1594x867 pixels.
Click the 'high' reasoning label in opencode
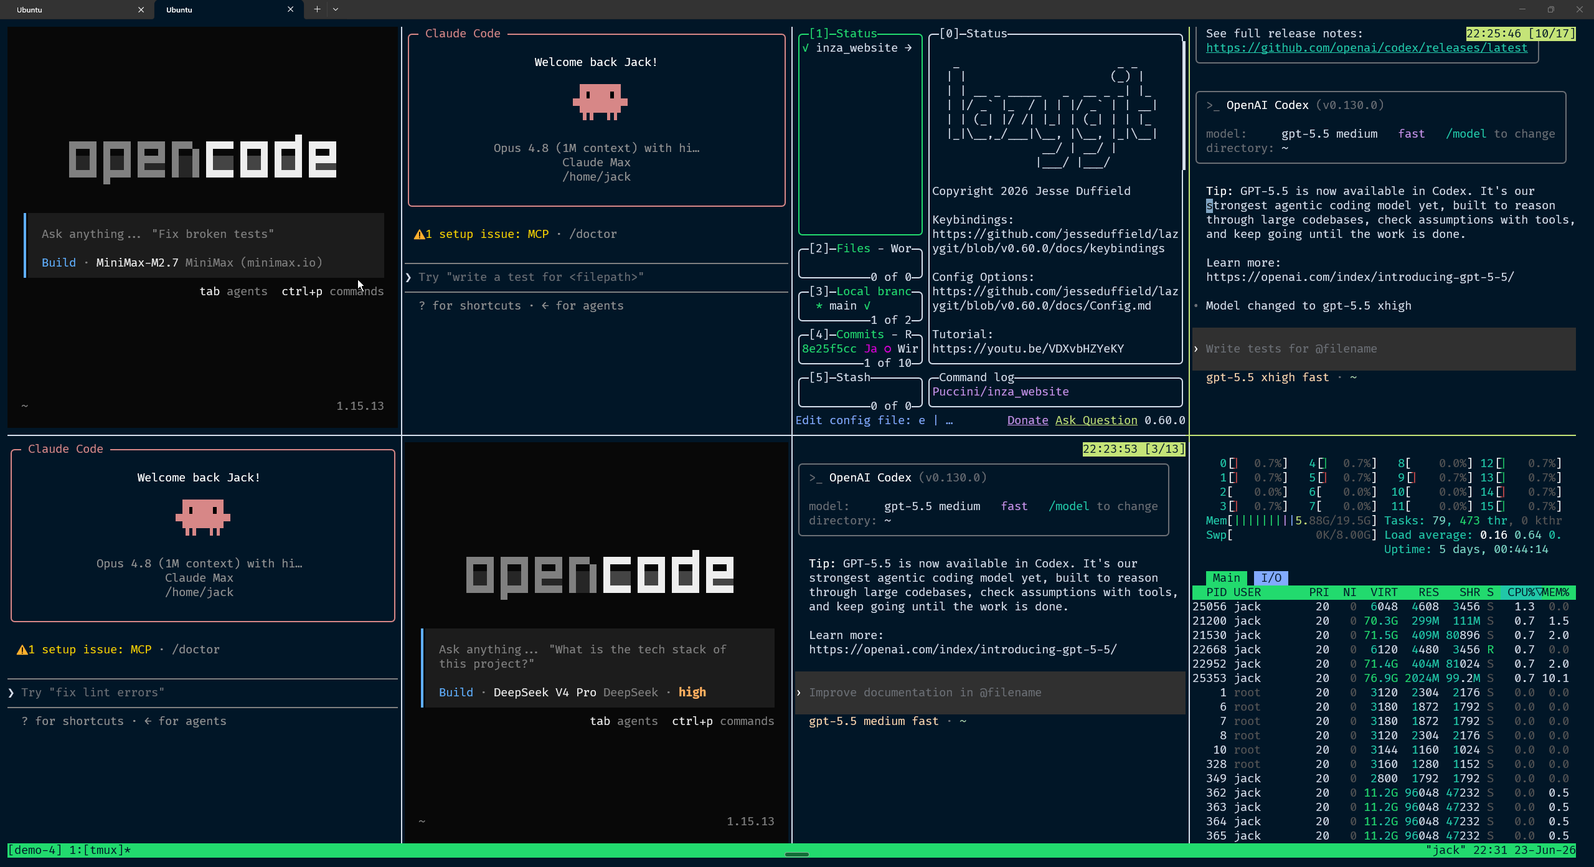tap(692, 693)
